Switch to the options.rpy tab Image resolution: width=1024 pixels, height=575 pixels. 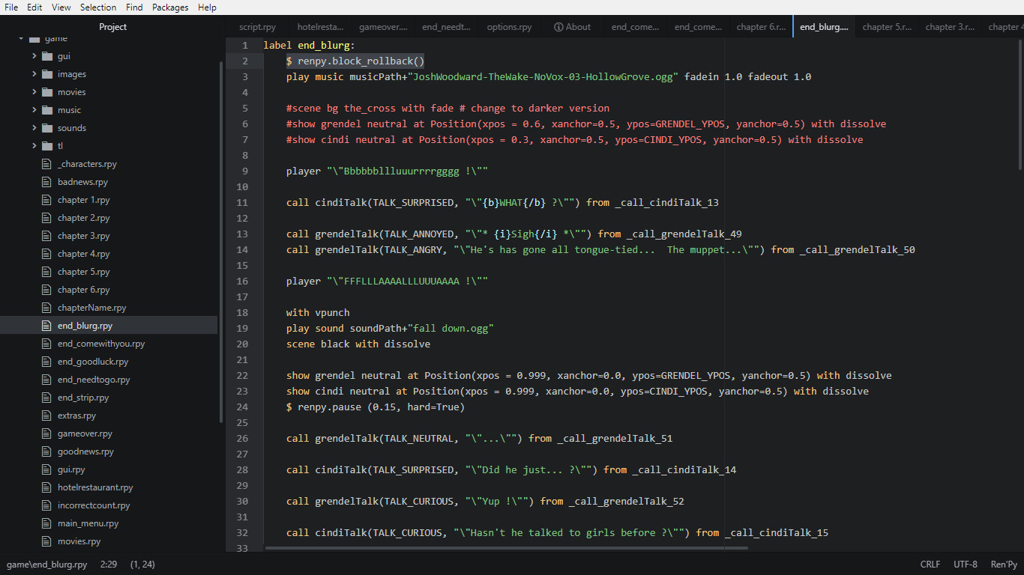point(509,26)
